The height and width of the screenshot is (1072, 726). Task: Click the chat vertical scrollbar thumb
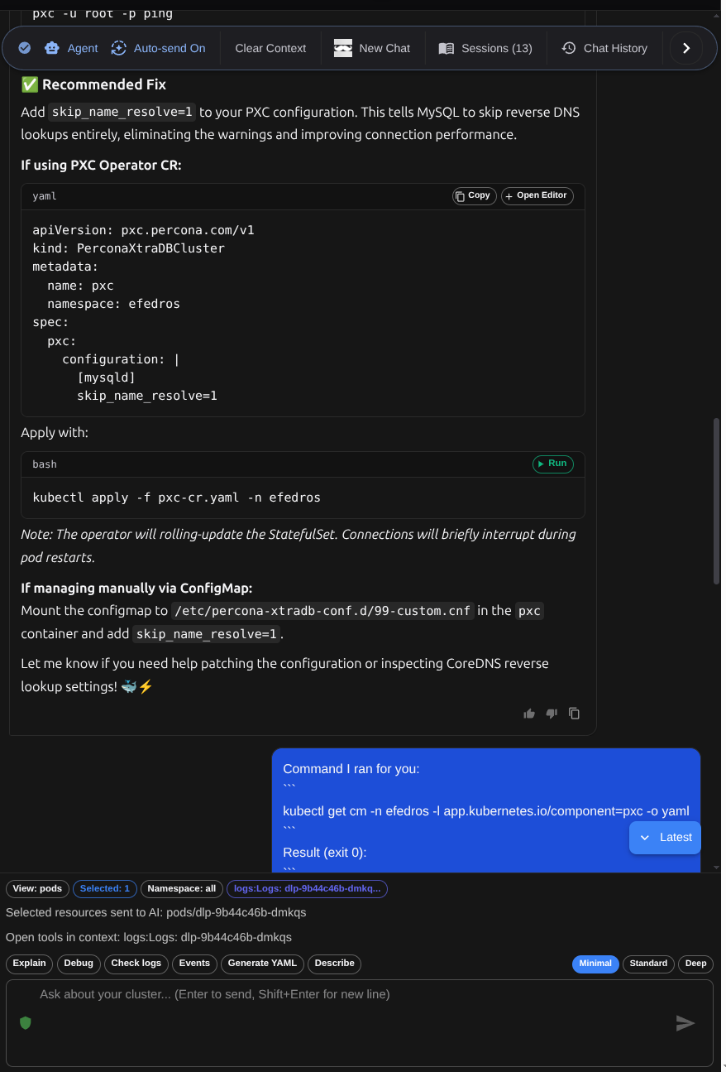716,501
